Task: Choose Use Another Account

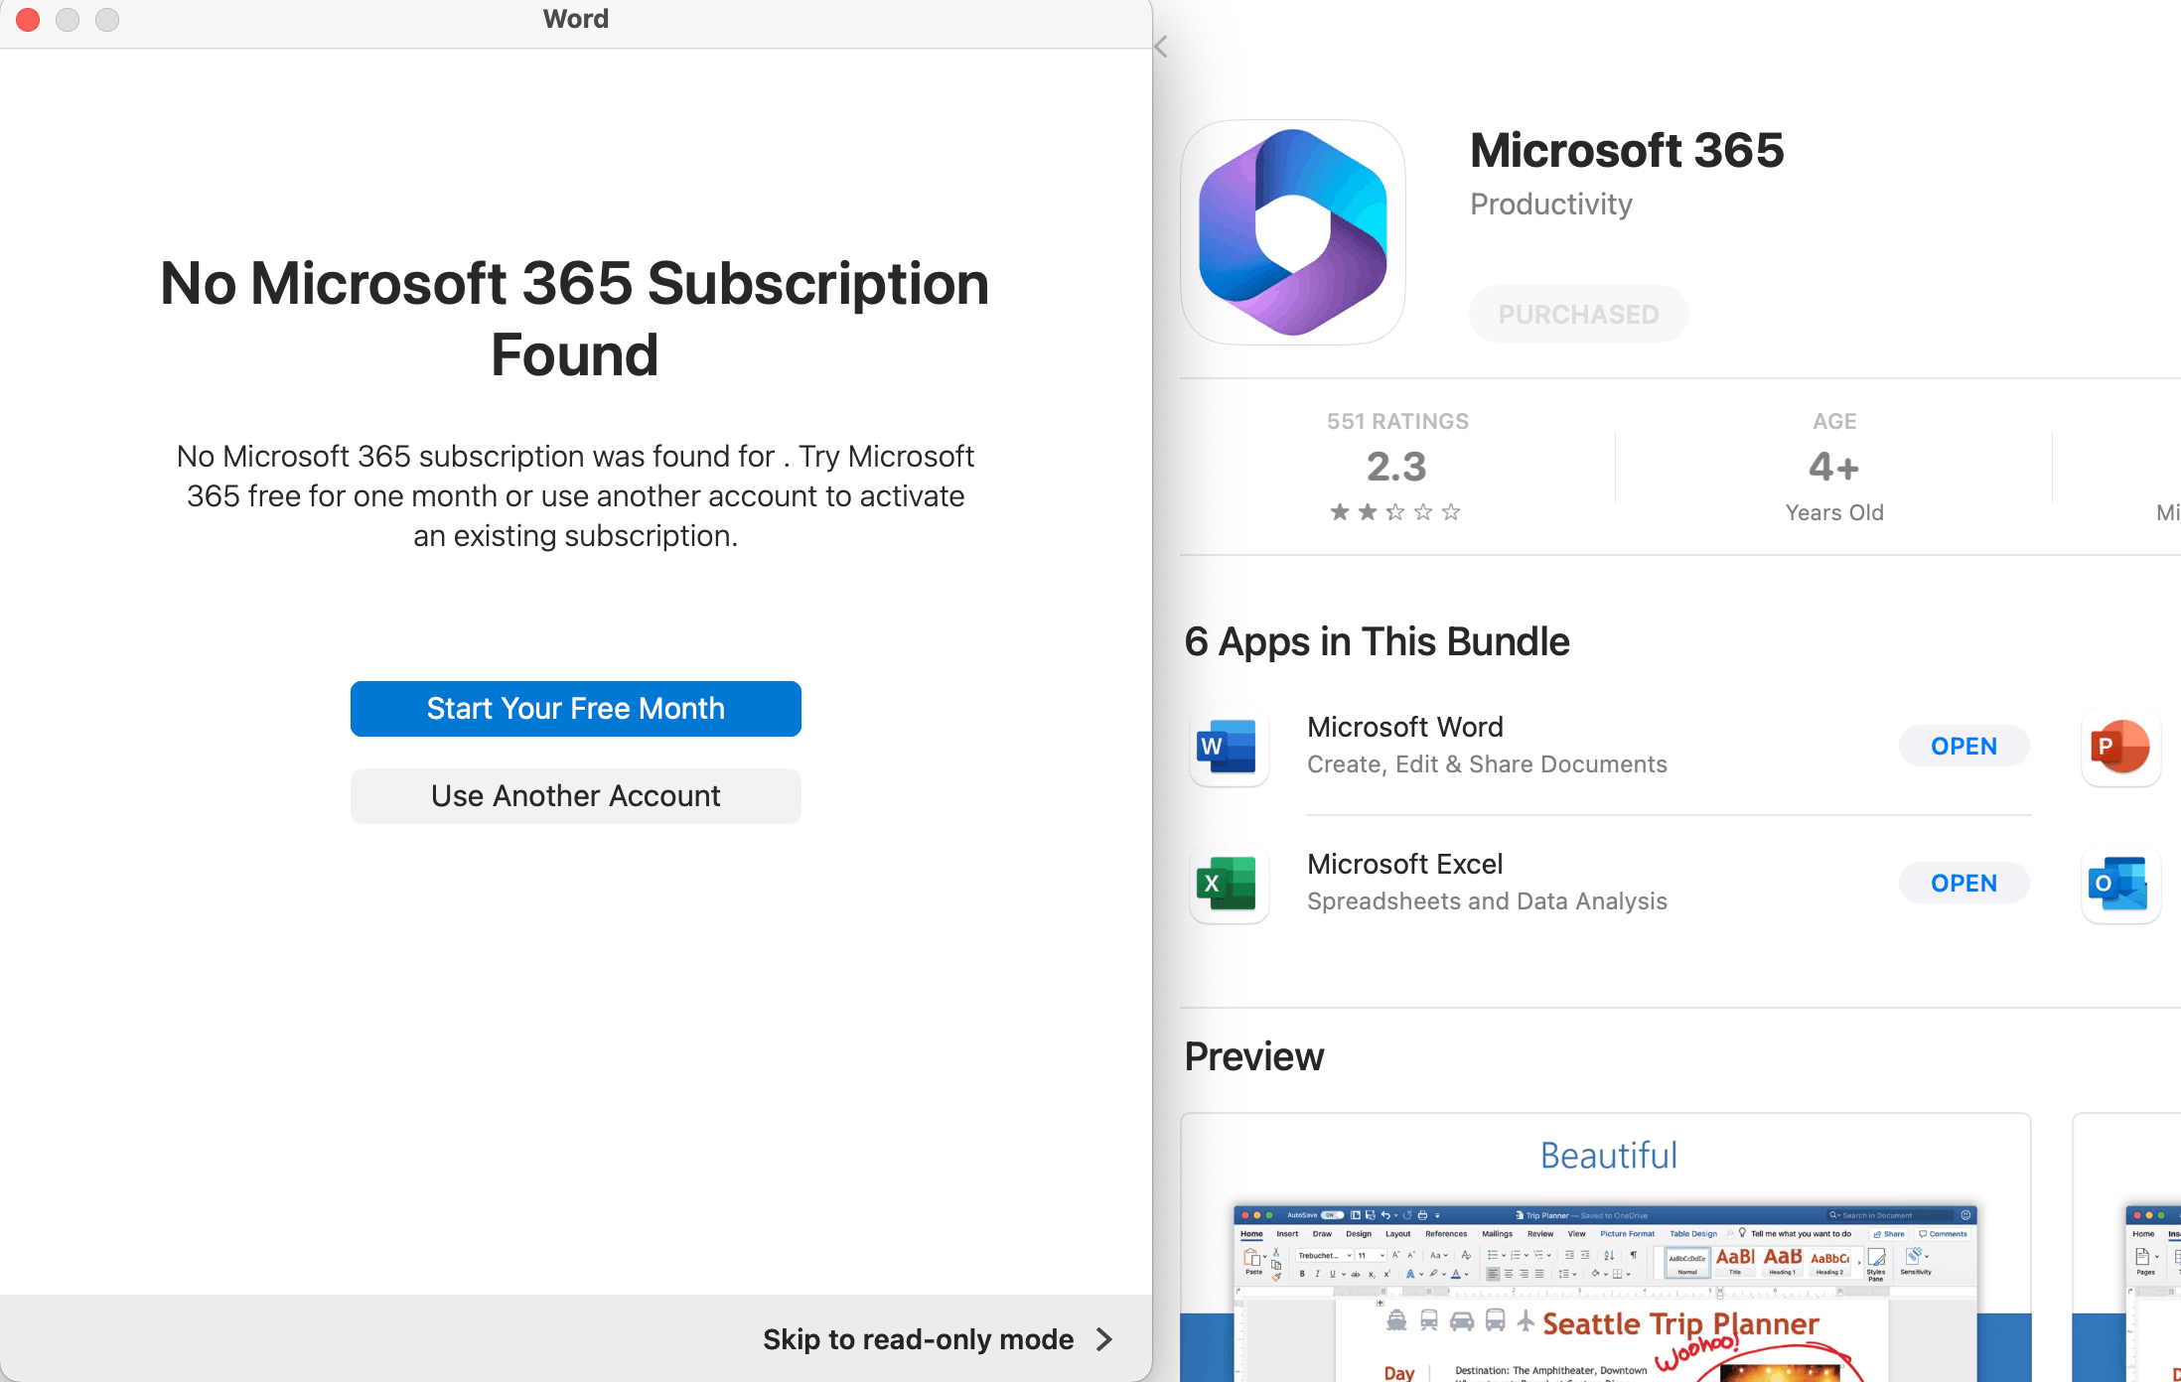Action: [575, 795]
